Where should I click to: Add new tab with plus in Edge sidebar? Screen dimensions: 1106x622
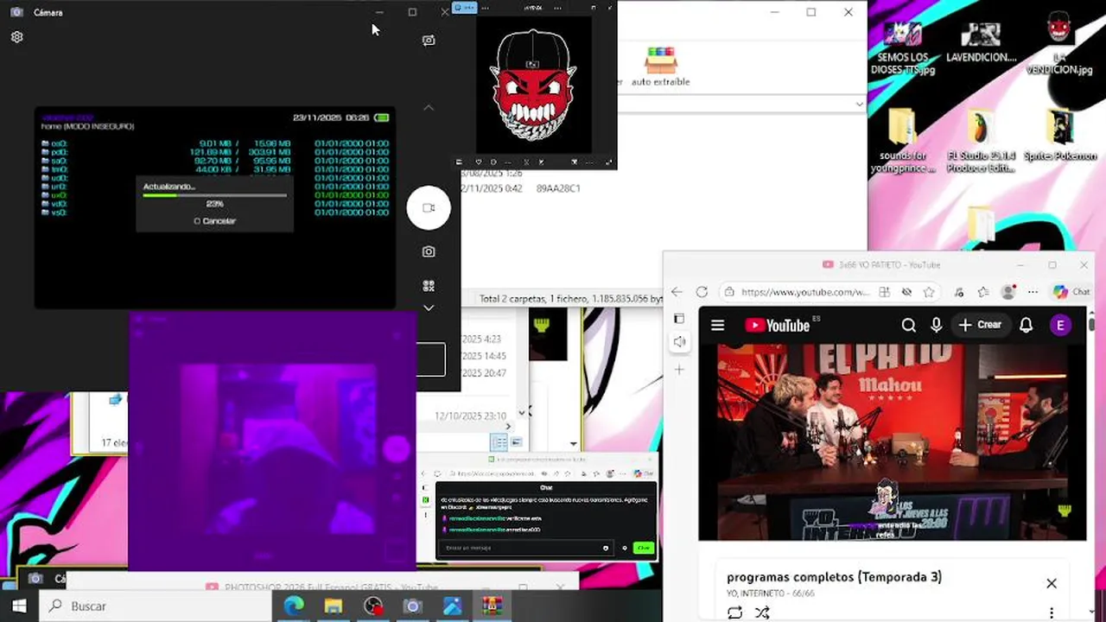click(x=679, y=370)
